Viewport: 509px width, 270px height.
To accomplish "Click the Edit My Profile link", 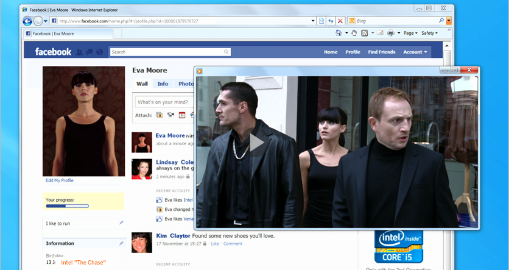I will click(x=60, y=180).
